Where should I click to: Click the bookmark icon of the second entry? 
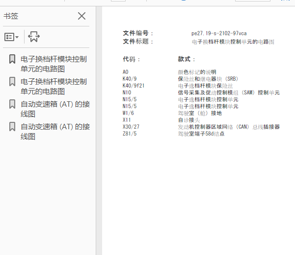(12, 82)
